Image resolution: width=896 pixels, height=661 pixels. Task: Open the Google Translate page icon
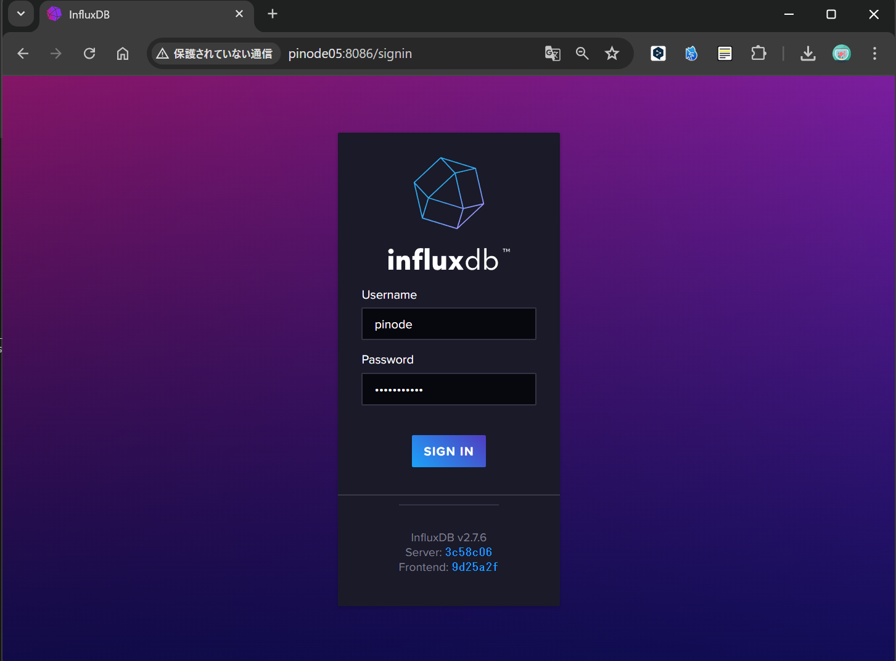click(553, 54)
